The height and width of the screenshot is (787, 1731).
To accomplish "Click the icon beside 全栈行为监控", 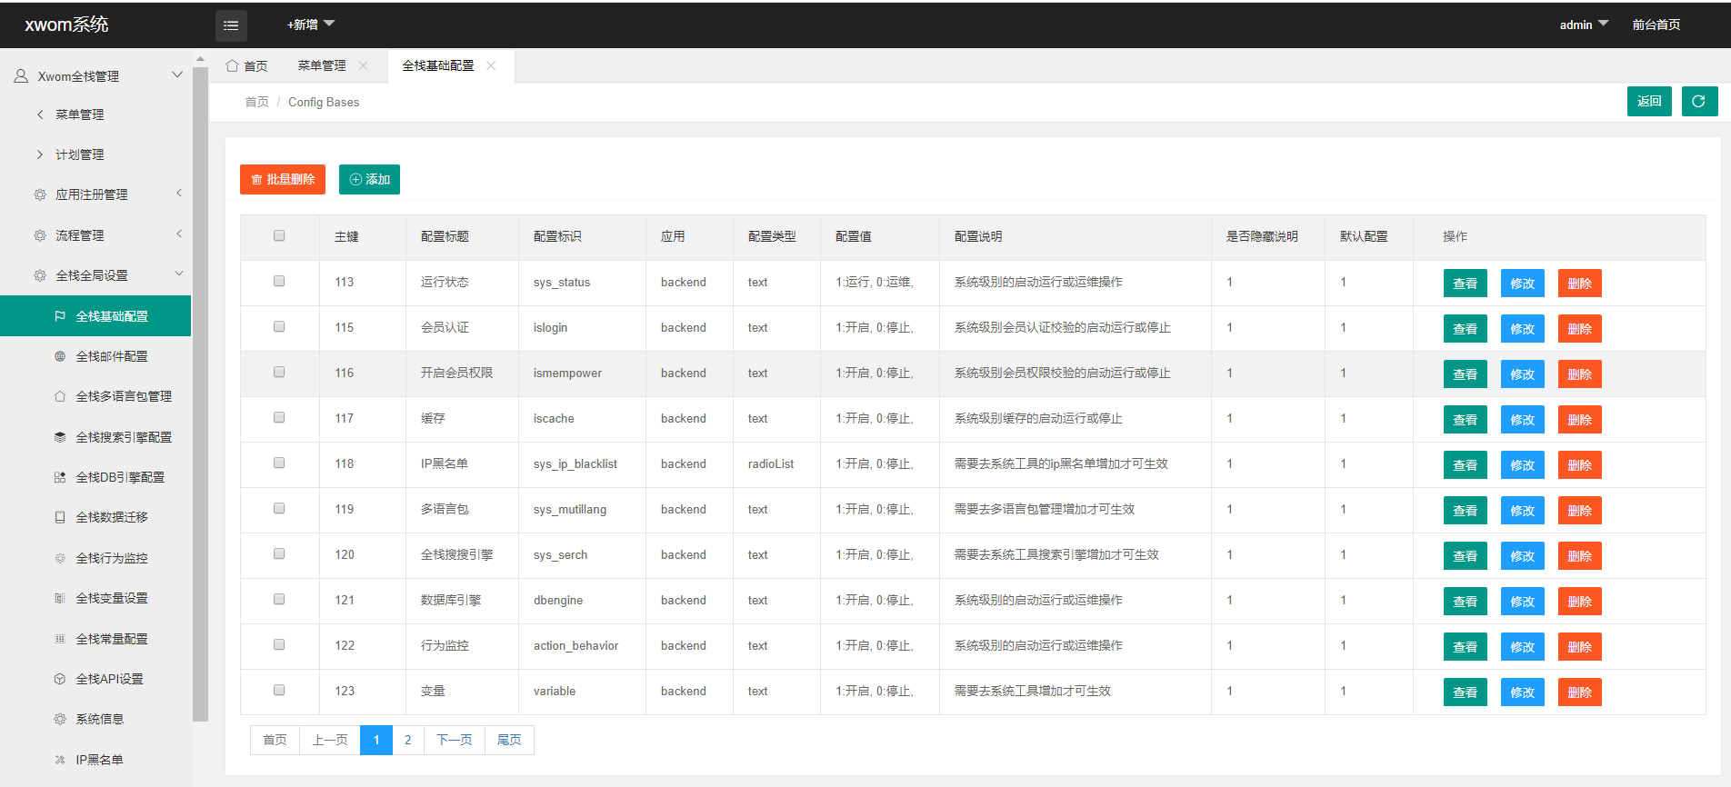I will tap(60, 558).
